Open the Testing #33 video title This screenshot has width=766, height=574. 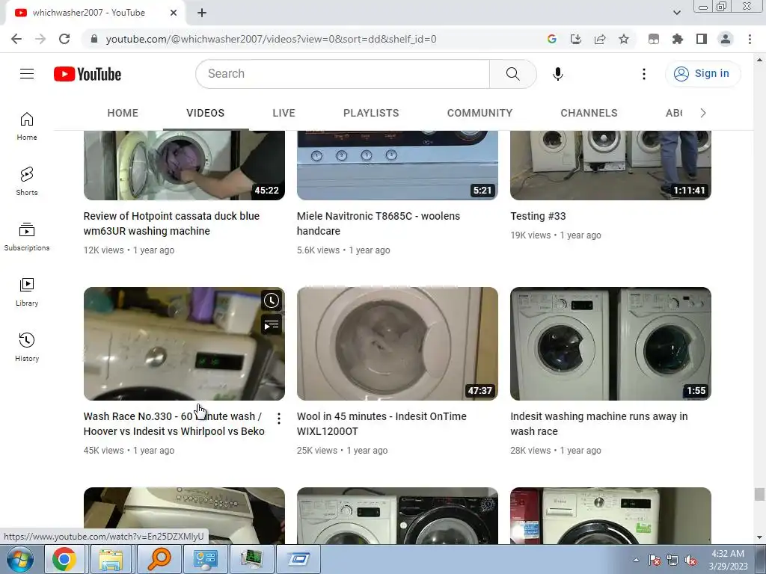[538, 216]
